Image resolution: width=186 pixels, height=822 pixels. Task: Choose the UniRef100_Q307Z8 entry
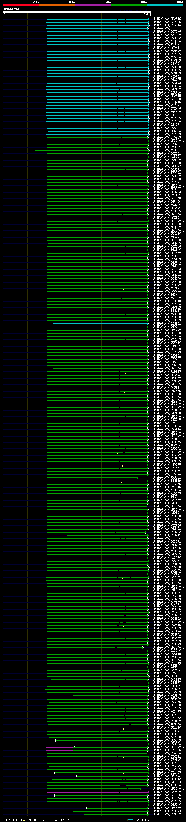pyautogui.click(x=167, y=64)
